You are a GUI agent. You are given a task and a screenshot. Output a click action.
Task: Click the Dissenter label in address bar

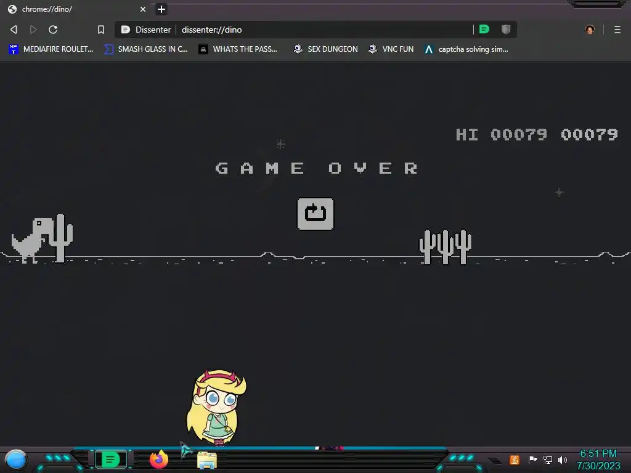[x=153, y=30]
